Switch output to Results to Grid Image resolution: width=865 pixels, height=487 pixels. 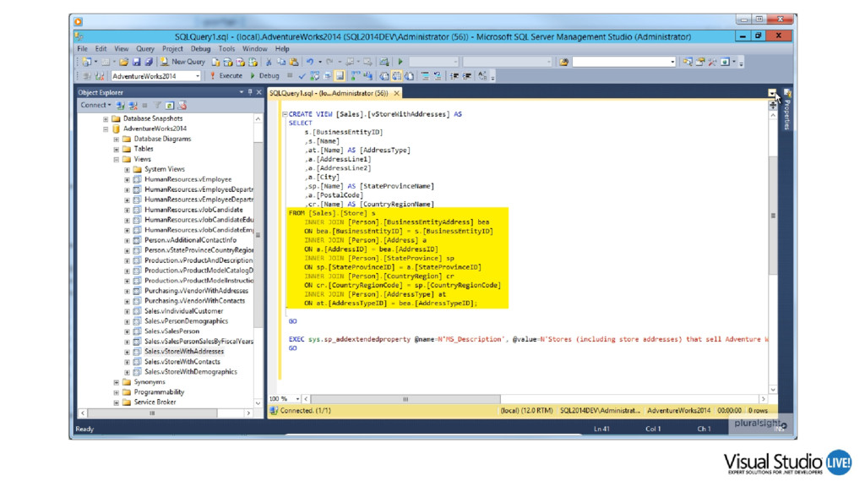[x=397, y=76]
